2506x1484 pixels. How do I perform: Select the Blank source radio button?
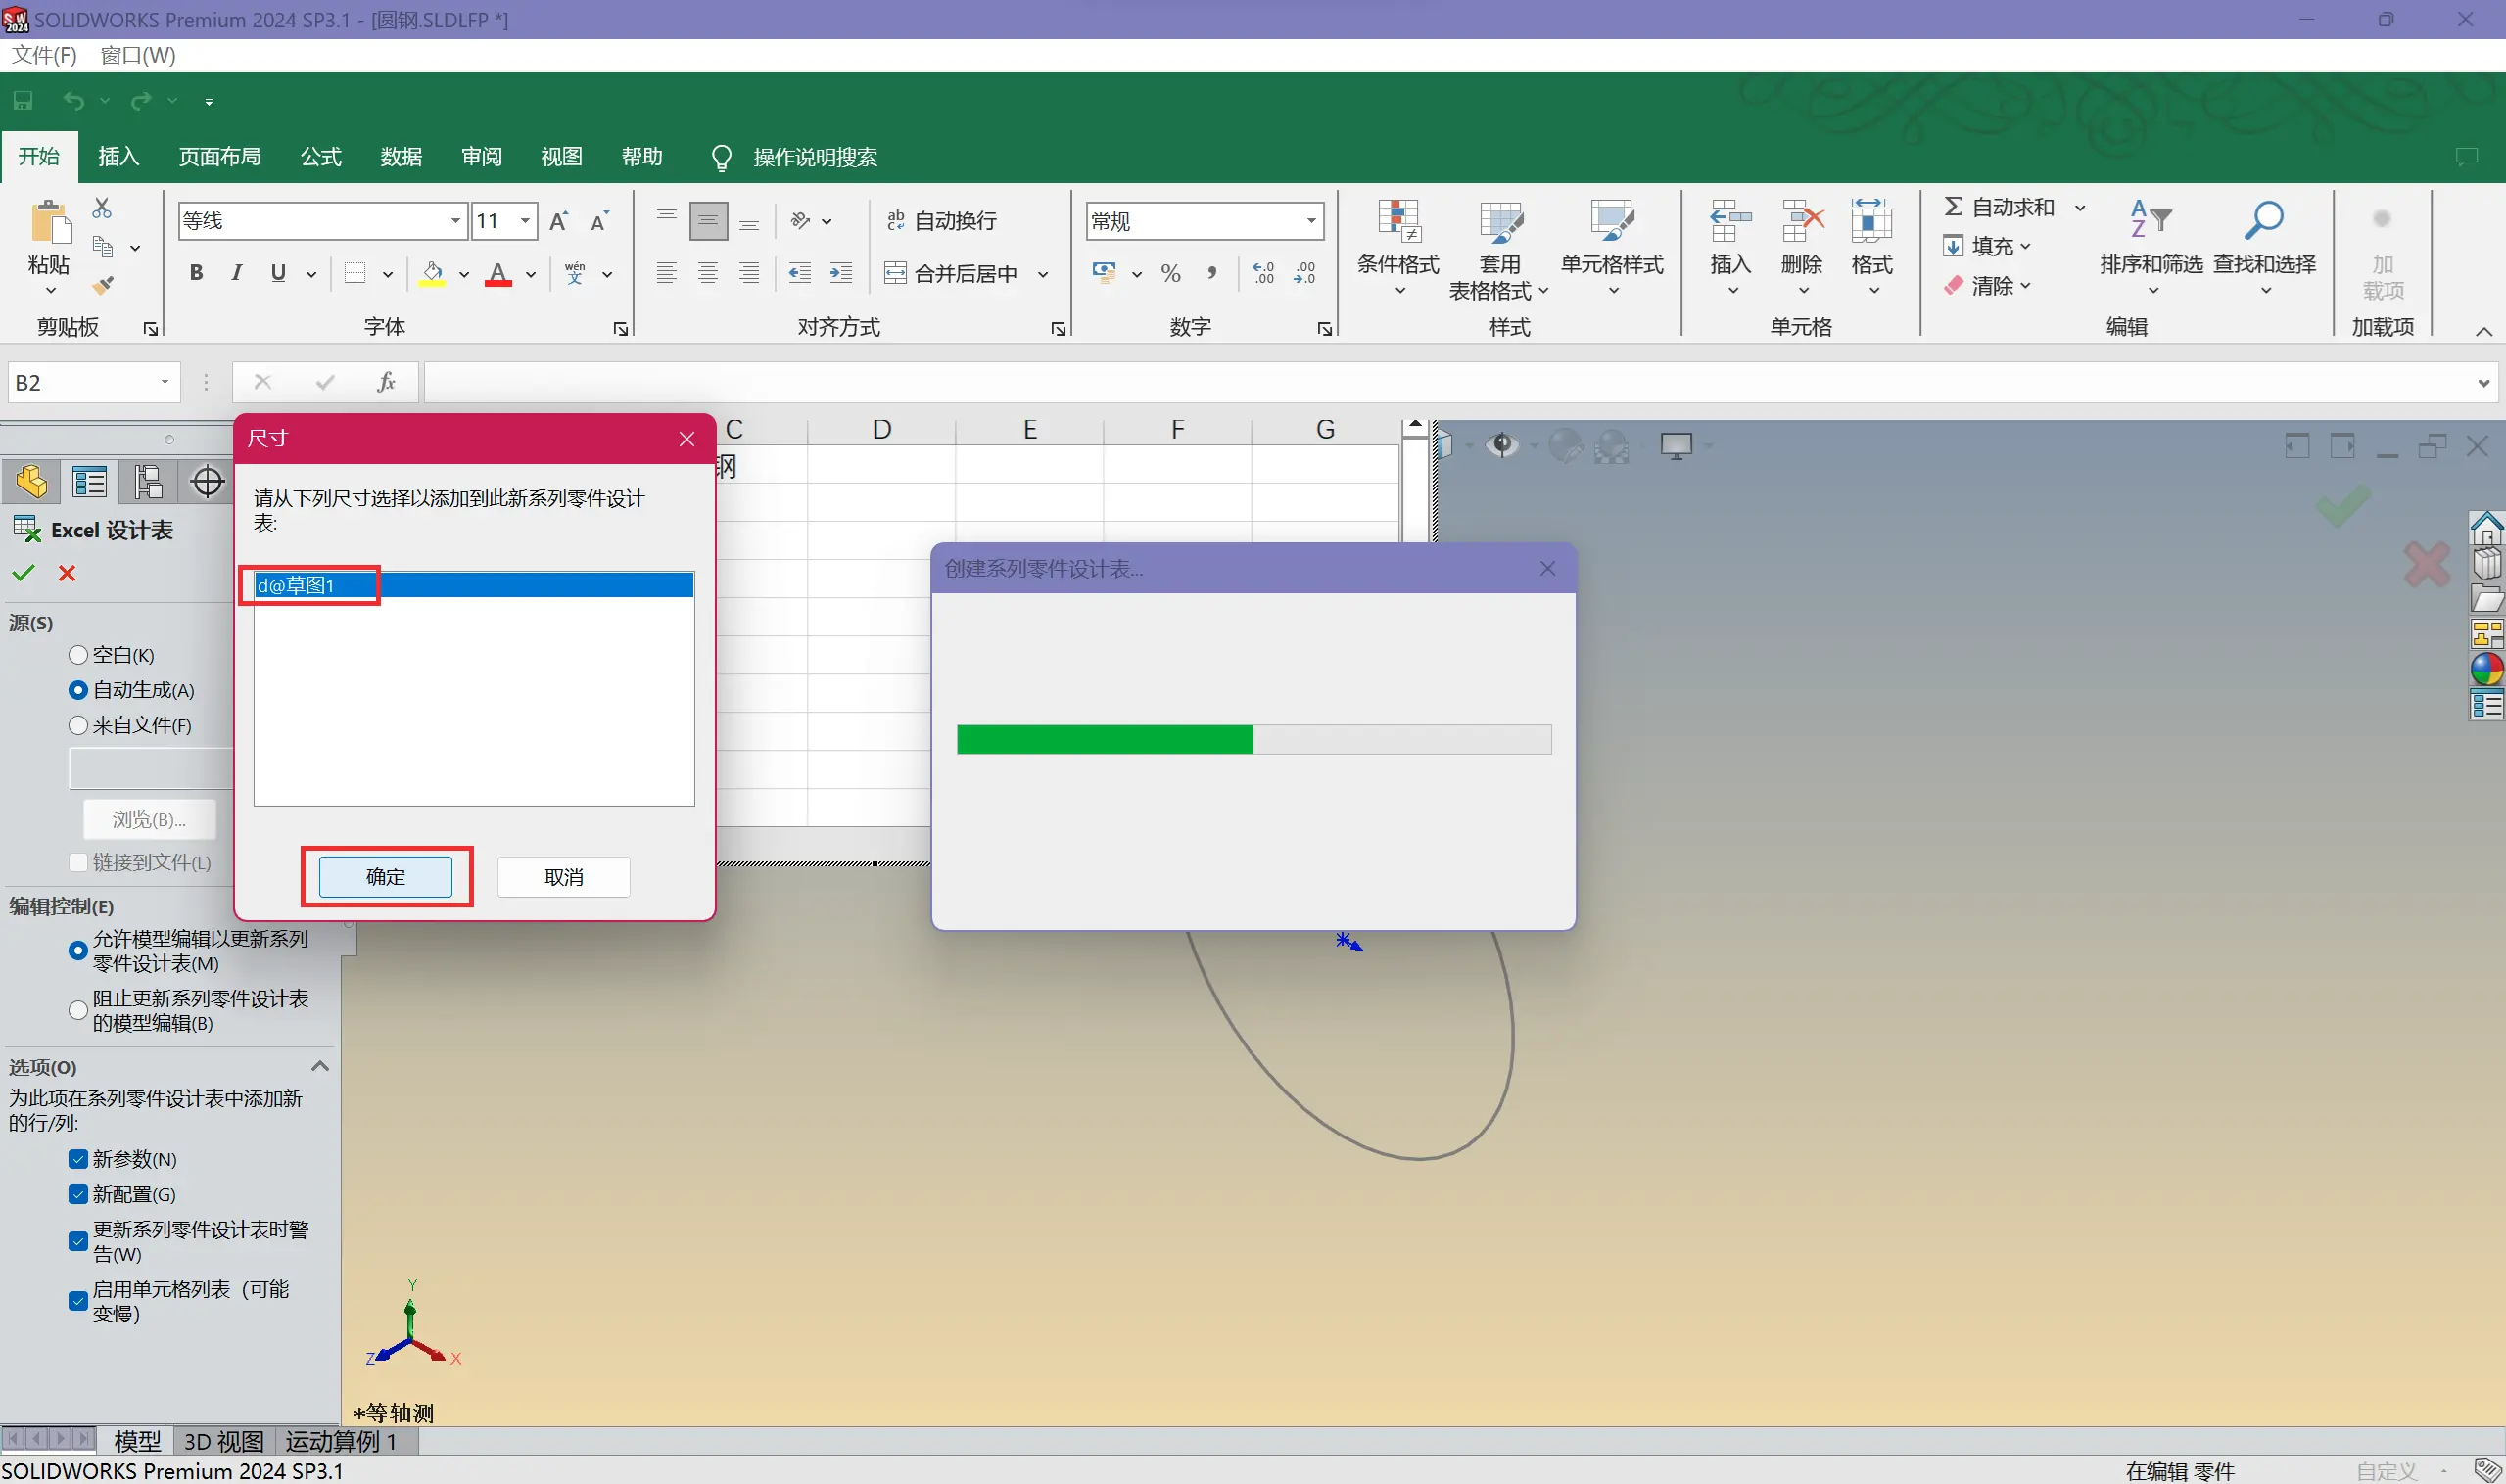coord(78,655)
